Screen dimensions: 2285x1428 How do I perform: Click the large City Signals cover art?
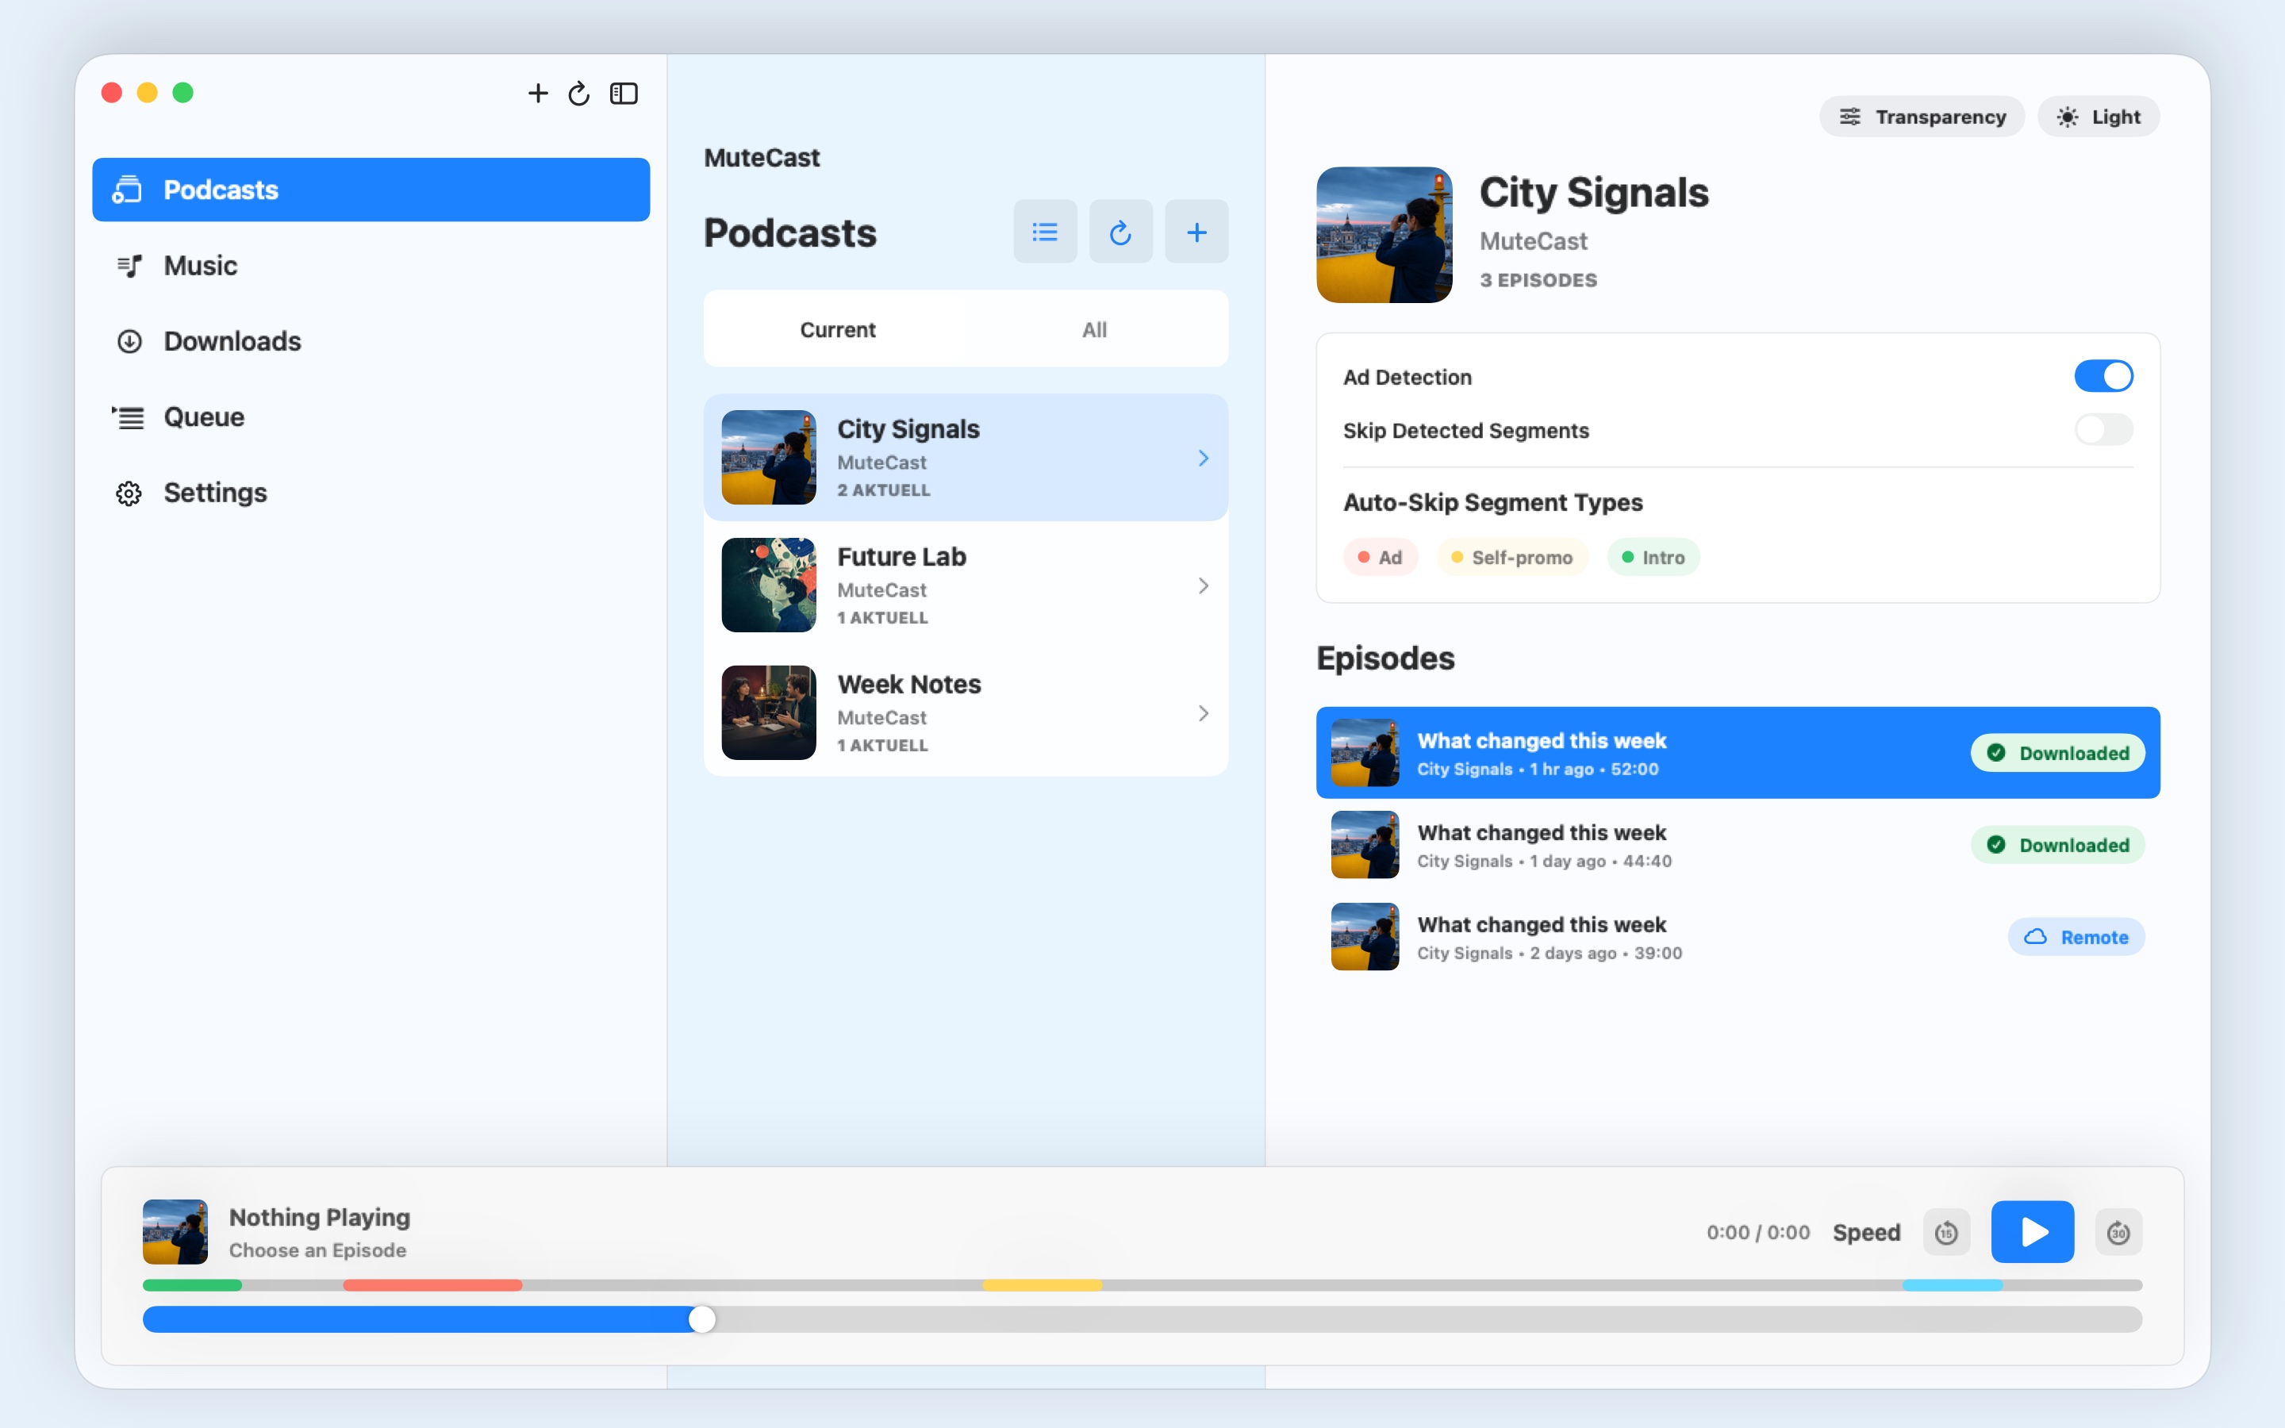[x=1384, y=235]
